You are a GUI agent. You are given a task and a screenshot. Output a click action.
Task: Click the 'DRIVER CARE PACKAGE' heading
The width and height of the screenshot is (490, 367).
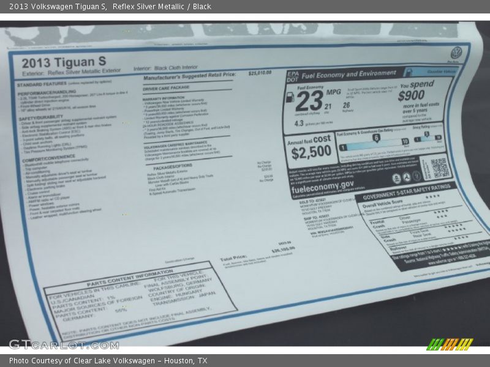point(166,88)
